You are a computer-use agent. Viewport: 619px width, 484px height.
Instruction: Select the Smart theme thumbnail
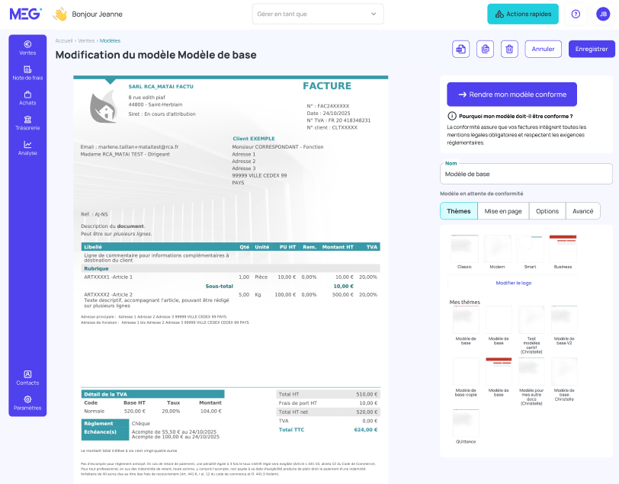[530, 248]
